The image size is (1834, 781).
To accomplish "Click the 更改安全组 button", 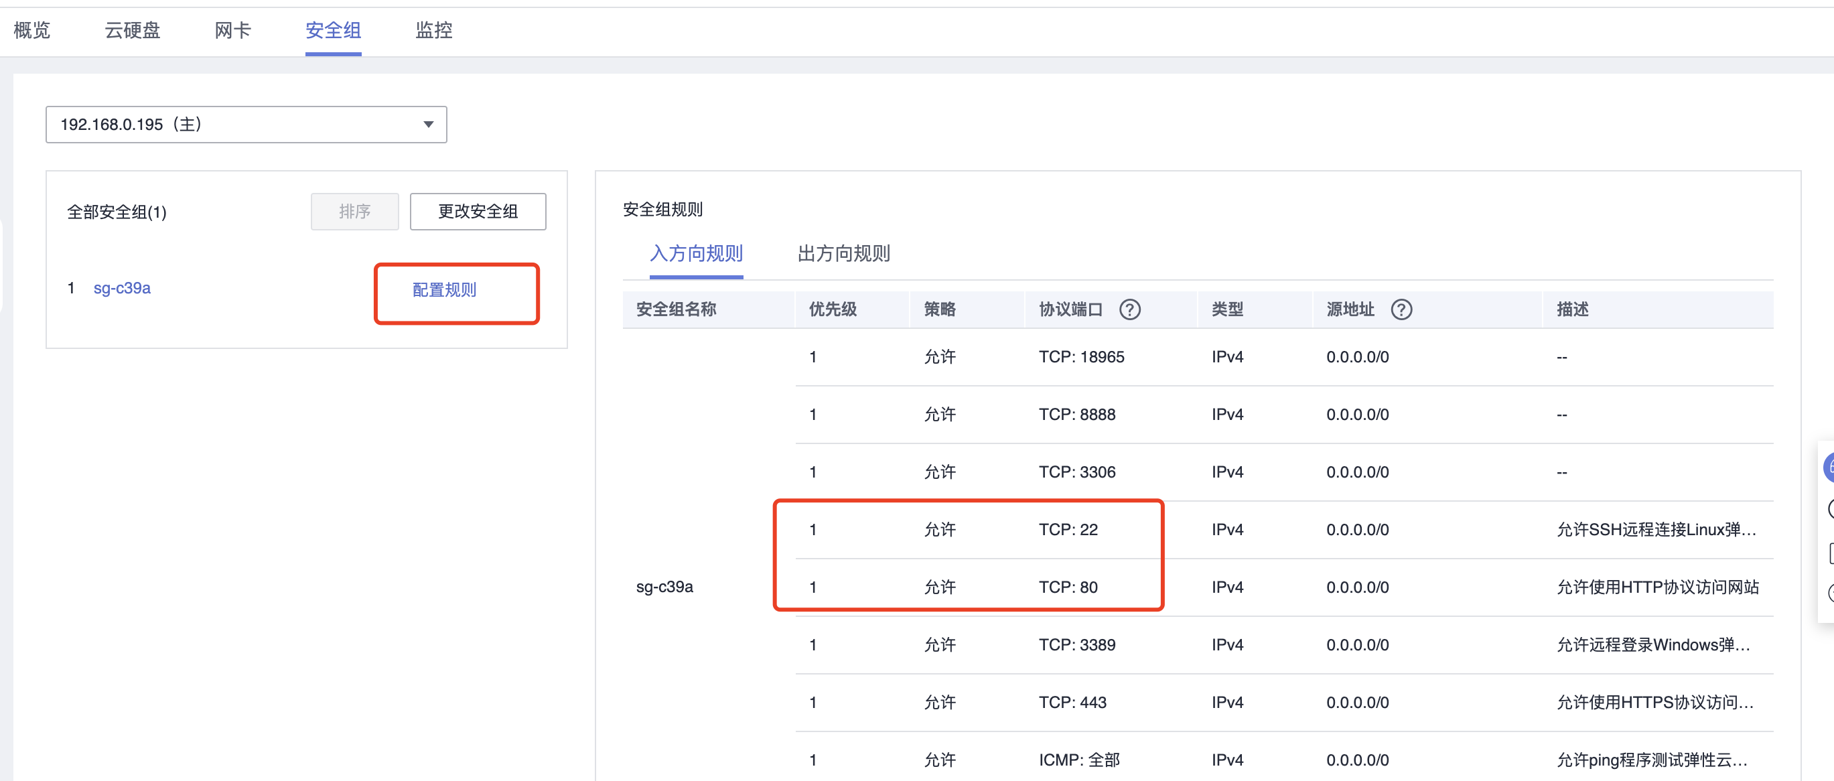I will pos(478,212).
